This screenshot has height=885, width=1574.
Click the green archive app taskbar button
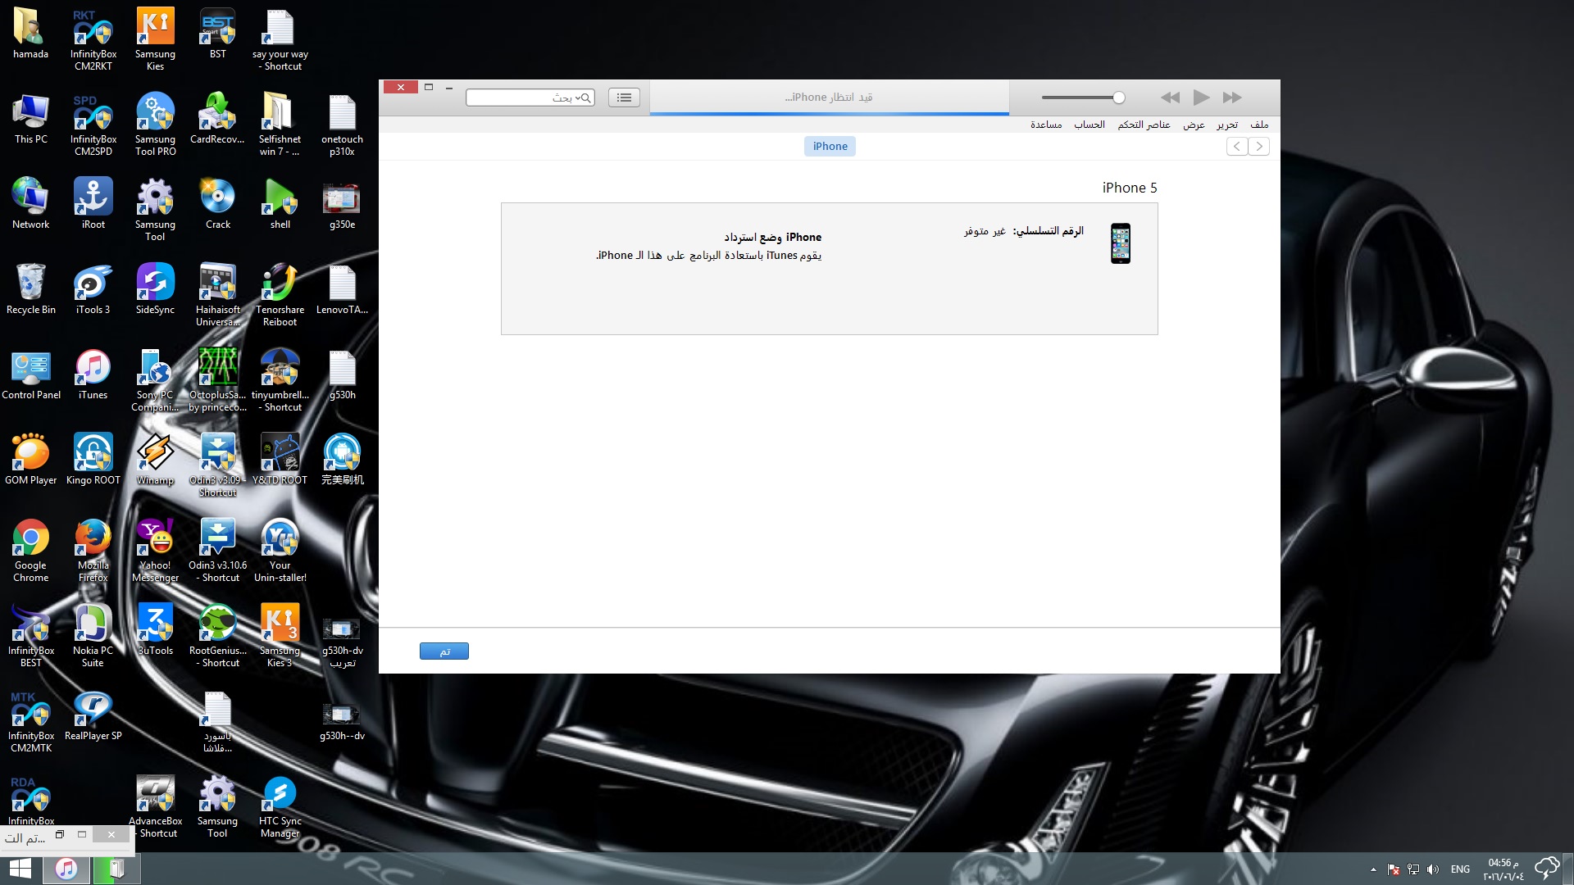[116, 869]
